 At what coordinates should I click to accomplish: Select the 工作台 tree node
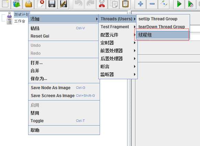point(20,21)
